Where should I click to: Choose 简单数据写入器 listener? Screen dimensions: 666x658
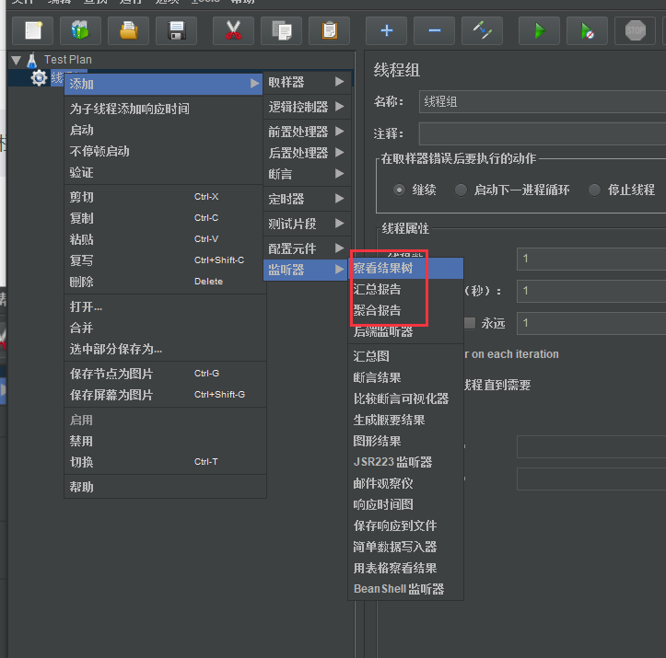[405, 547]
